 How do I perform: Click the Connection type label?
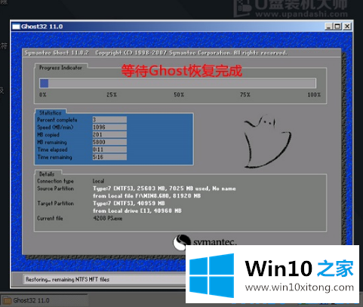(55, 181)
